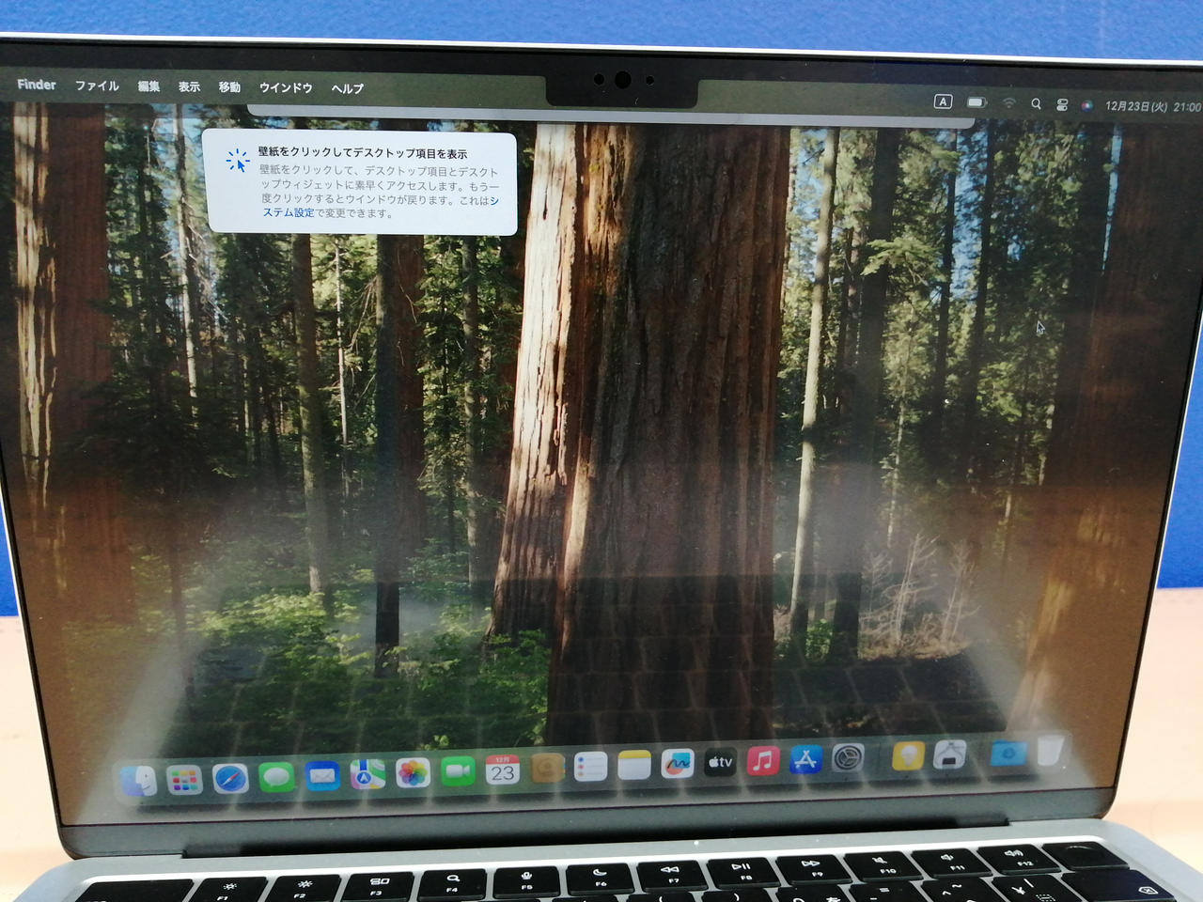Open the Apple TV app

[x=720, y=762]
